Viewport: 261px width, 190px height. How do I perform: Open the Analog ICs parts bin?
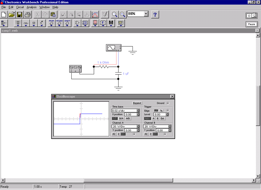51,23
